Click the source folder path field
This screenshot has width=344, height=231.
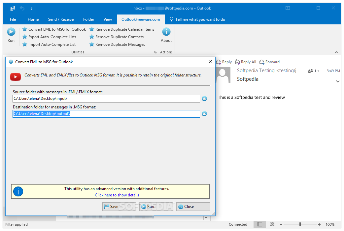coord(106,99)
